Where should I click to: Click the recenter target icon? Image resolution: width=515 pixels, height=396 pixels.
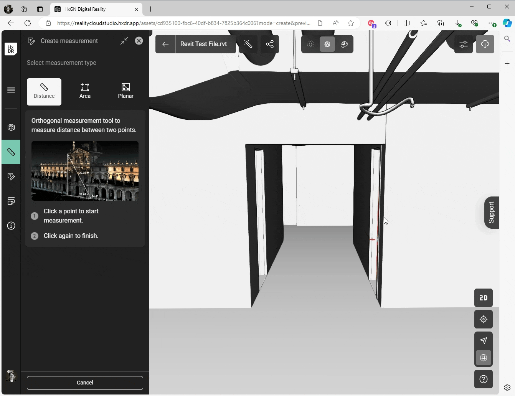click(x=484, y=319)
